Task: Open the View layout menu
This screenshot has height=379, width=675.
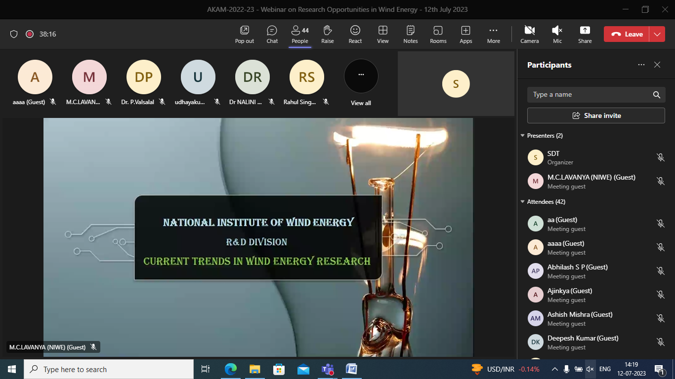Action: coord(382,34)
